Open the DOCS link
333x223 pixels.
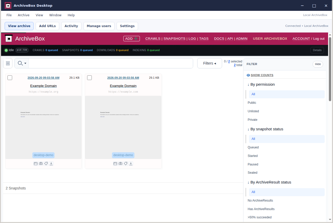coord(219,39)
